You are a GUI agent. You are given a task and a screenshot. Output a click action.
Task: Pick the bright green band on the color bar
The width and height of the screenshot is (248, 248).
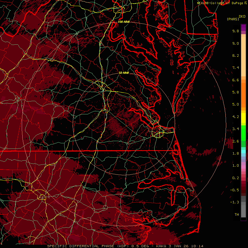pos(243,133)
